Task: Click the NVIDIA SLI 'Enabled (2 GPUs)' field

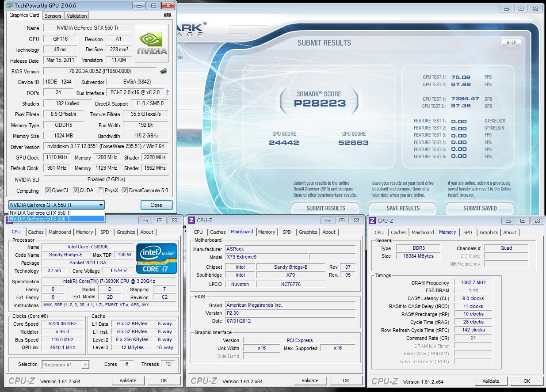Action: pyautogui.click(x=106, y=179)
